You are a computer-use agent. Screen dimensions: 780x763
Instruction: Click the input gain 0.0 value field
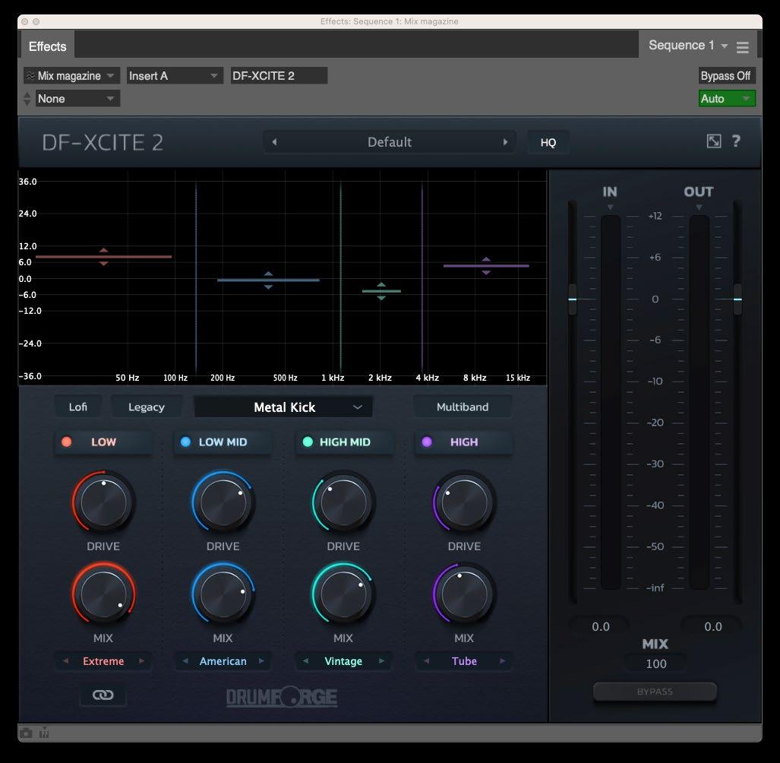tap(601, 627)
